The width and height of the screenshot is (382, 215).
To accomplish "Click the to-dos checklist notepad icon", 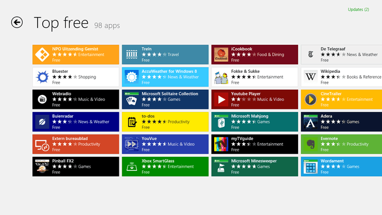I will tap(132, 122).
